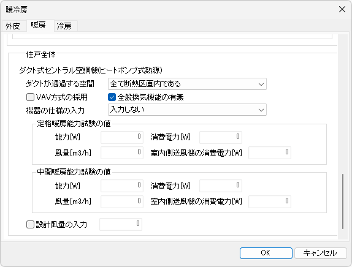Image resolution: width=352 pixels, height=267 pixels.
Task: Enable the VAV方式の採用 checkbox
Action: (x=30, y=97)
